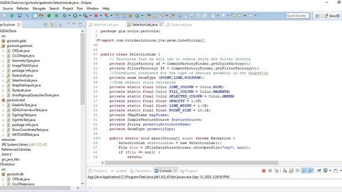Click the green Run button in toolbar

(x=75, y=15)
